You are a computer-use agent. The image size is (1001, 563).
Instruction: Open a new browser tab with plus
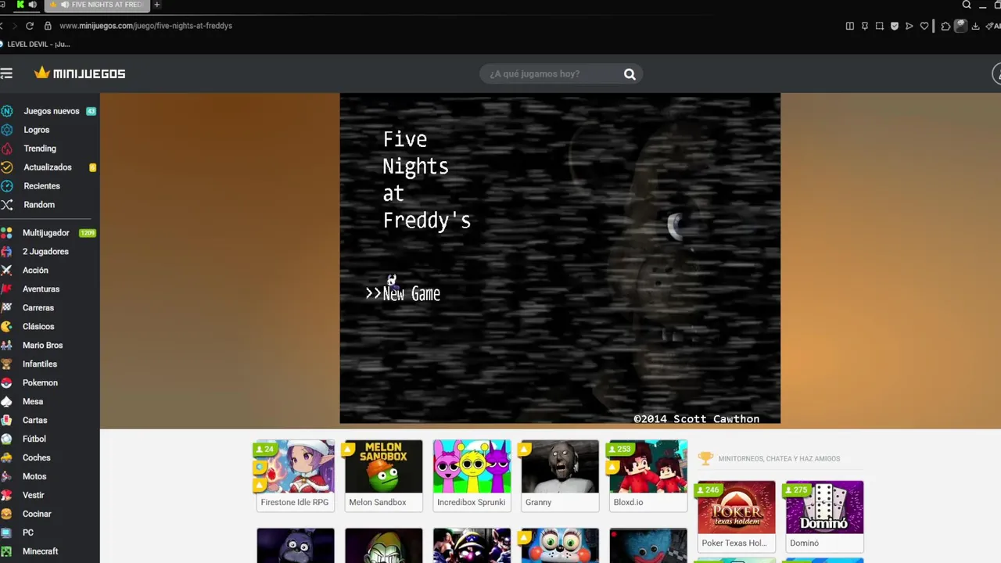pyautogui.click(x=156, y=5)
